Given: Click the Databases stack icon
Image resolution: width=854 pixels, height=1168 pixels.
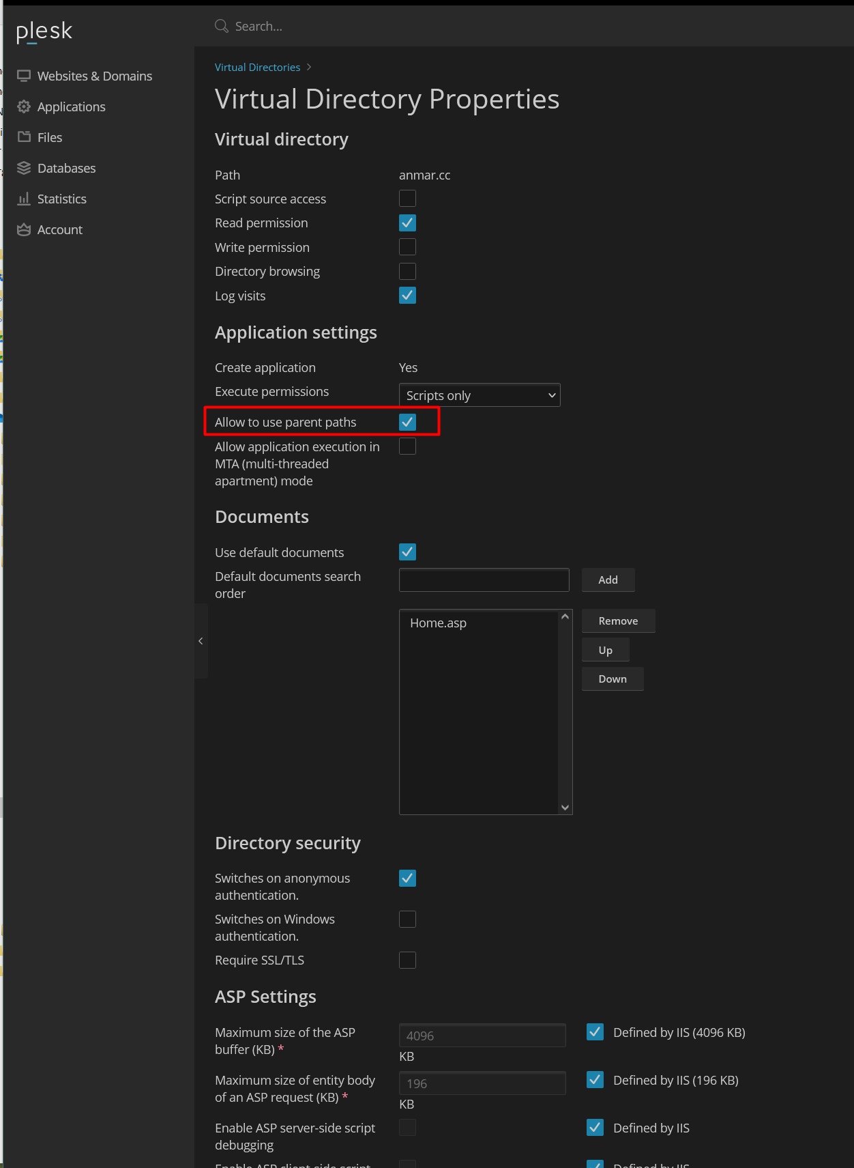Looking at the screenshot, I should (x=24, y=168).
